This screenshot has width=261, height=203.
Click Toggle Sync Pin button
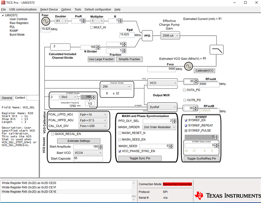(140, 158)
